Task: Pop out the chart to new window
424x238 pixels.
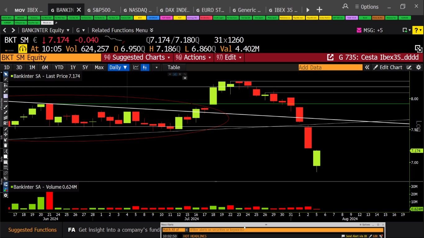Action: pyautogui.click(x=330, y=57)
